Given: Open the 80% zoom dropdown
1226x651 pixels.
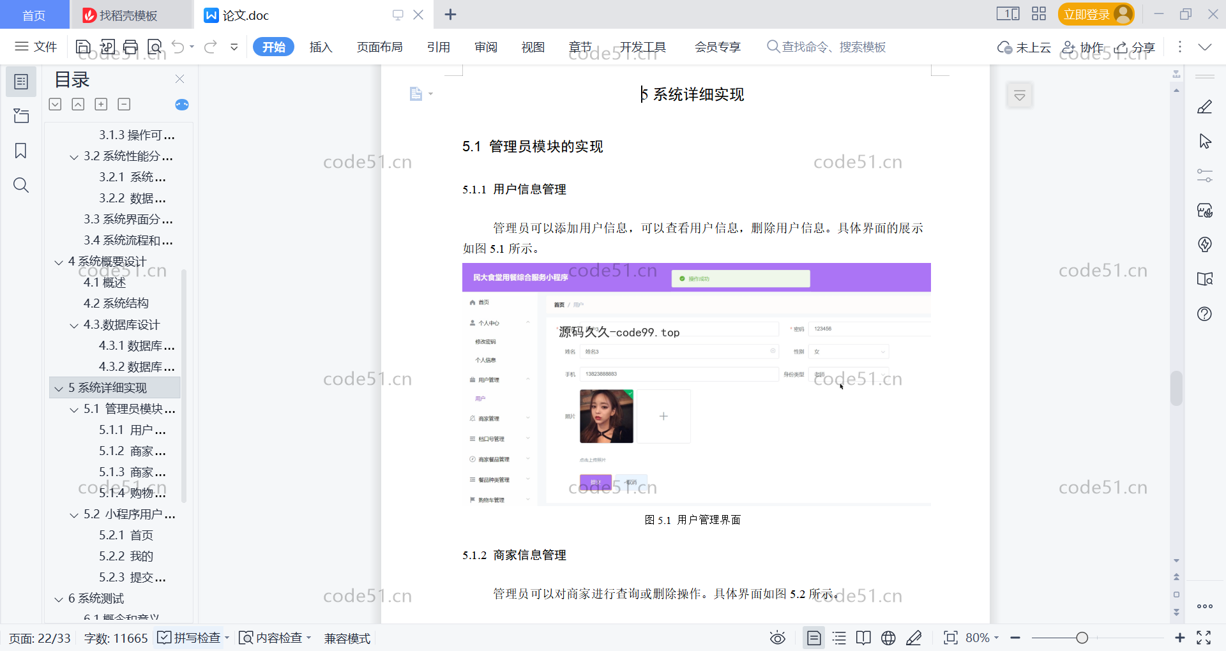Looking at the screenshot, I should pos(982,638).
